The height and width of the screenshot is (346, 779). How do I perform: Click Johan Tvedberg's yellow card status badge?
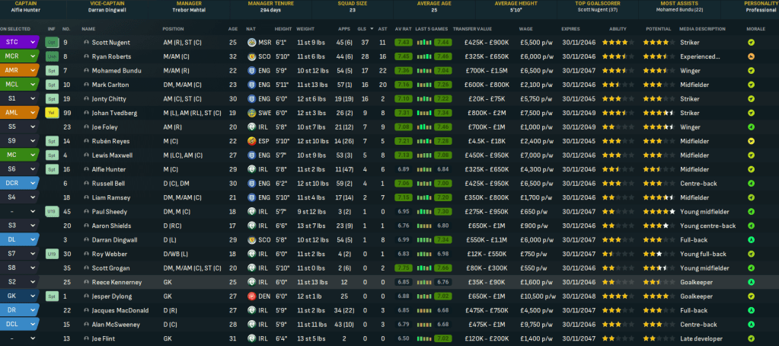pyautogui.click(x=52, y=112)
